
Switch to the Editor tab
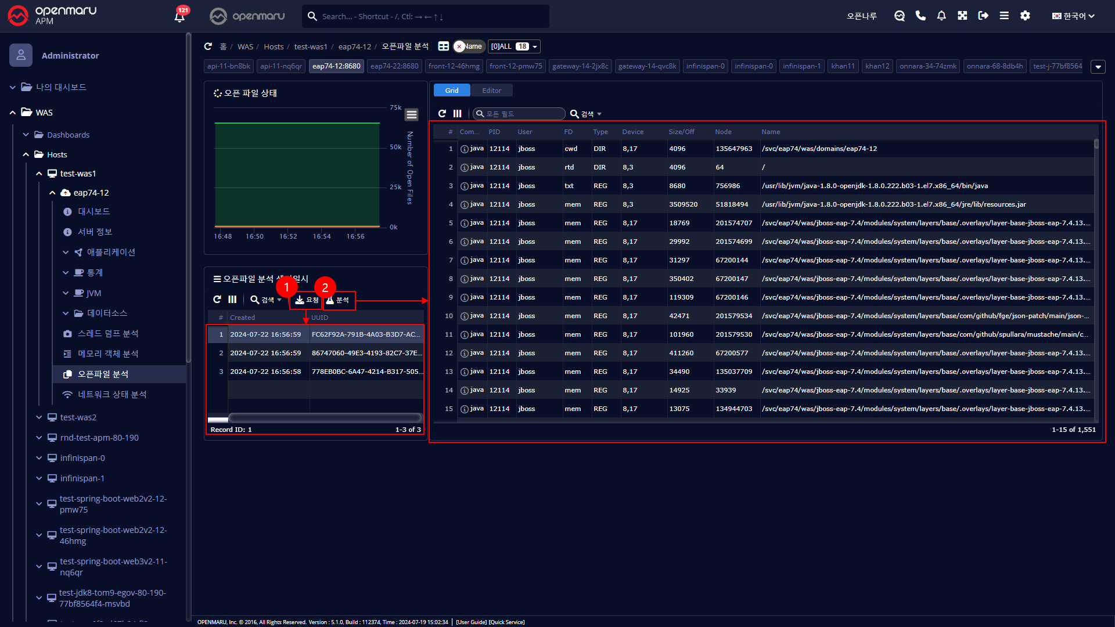(x=491, y=91)
